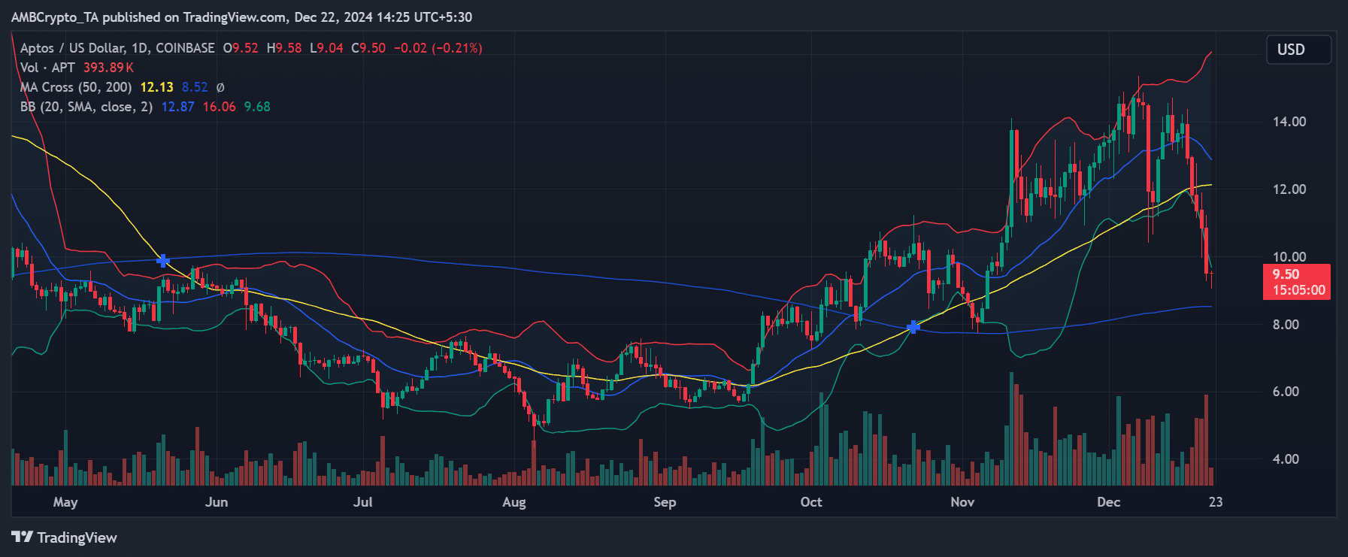Select the Aptos / US Dollar symbol title
The width and height of the screenshot is (1348, 557).
pos(117,48)
